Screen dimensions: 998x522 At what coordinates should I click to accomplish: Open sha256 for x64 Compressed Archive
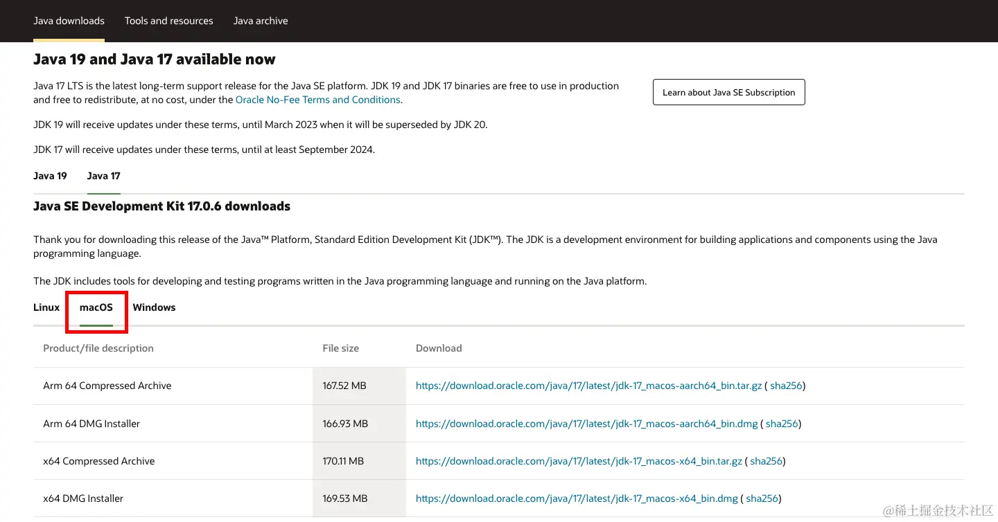click(x=767, y=461)
